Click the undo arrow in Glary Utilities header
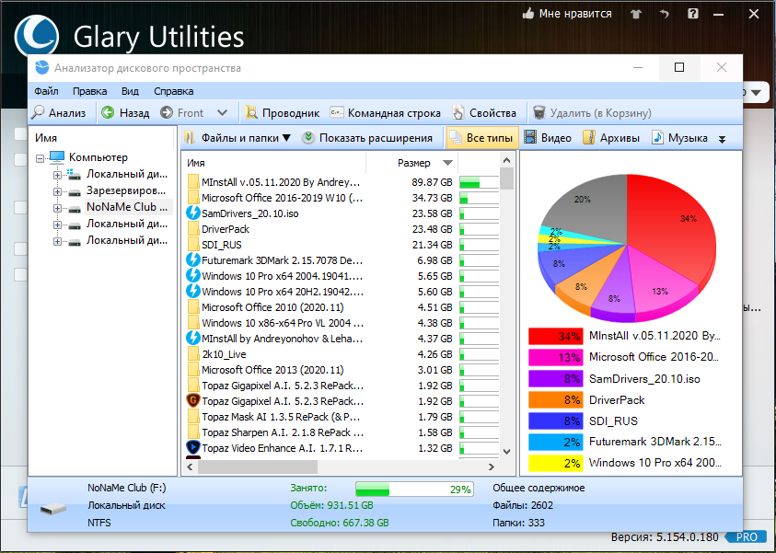Viewport: 776px width, 553px height. pos(664,14)
